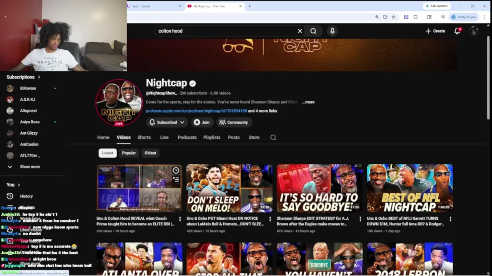Switch to the Shorts tab
The image size is (492, 276).
click(144, 137)
